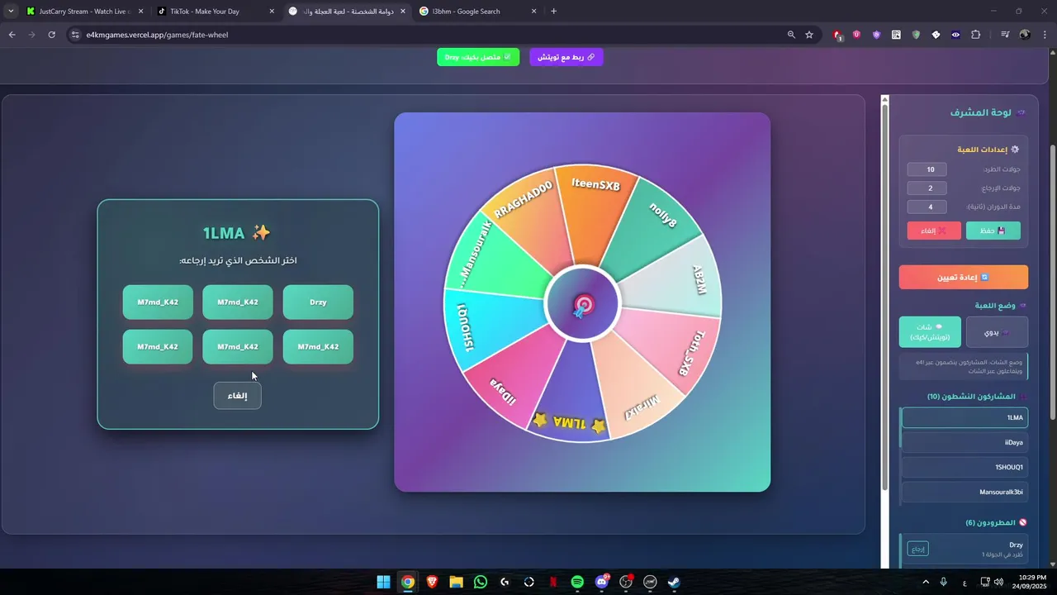Open the blue eye extension icon

tap(955, 35)
